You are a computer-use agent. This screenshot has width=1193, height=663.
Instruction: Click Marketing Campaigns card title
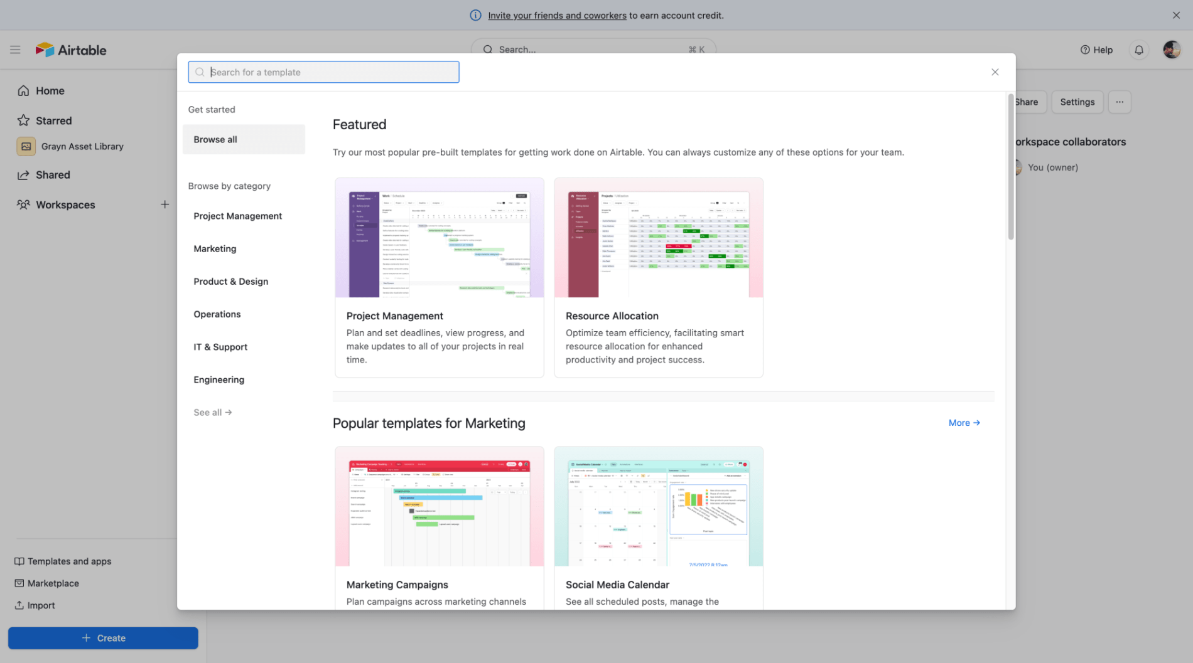397,585
